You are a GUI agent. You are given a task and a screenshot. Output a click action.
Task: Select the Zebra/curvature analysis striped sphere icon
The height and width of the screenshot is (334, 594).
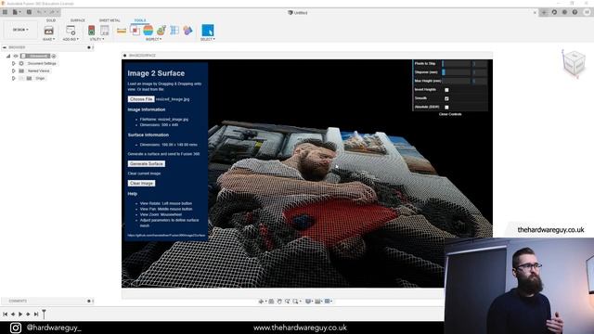(148, 31)
